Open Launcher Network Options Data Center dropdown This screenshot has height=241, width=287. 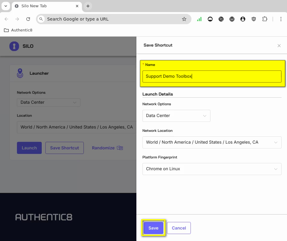[x=48, y=103]
